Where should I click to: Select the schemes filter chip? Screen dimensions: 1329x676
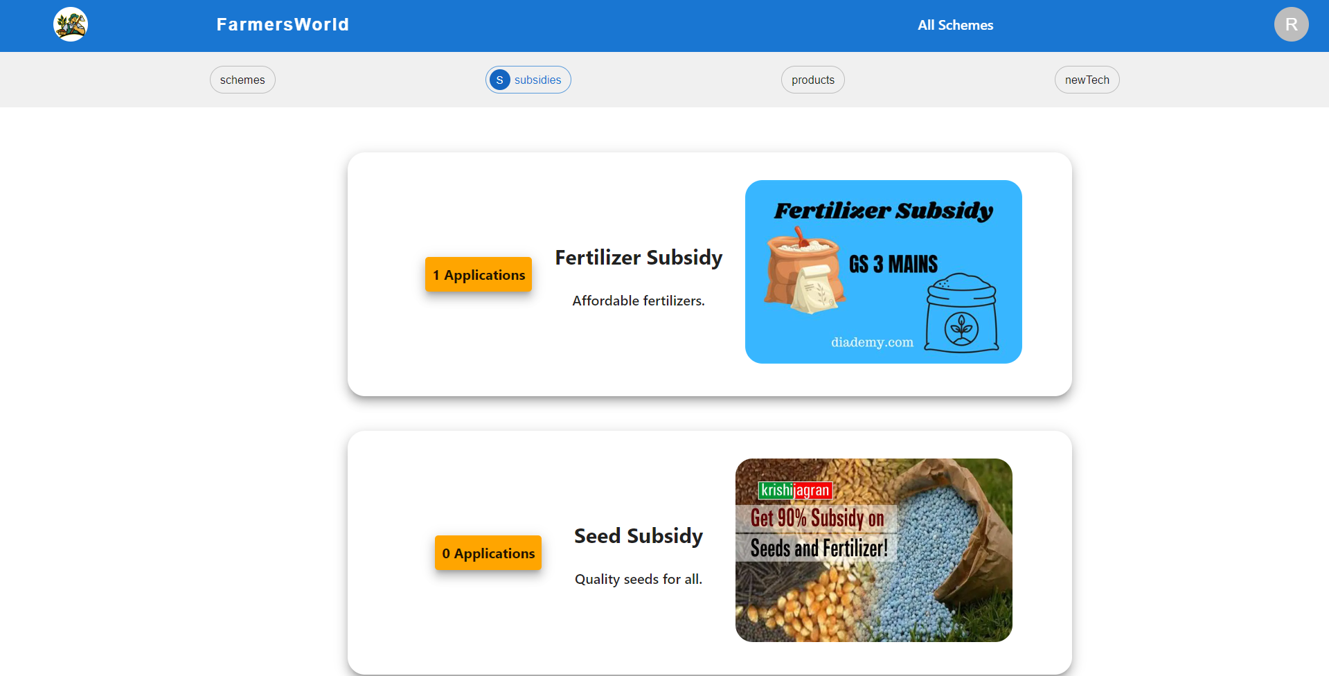click(x=242, y=80)
